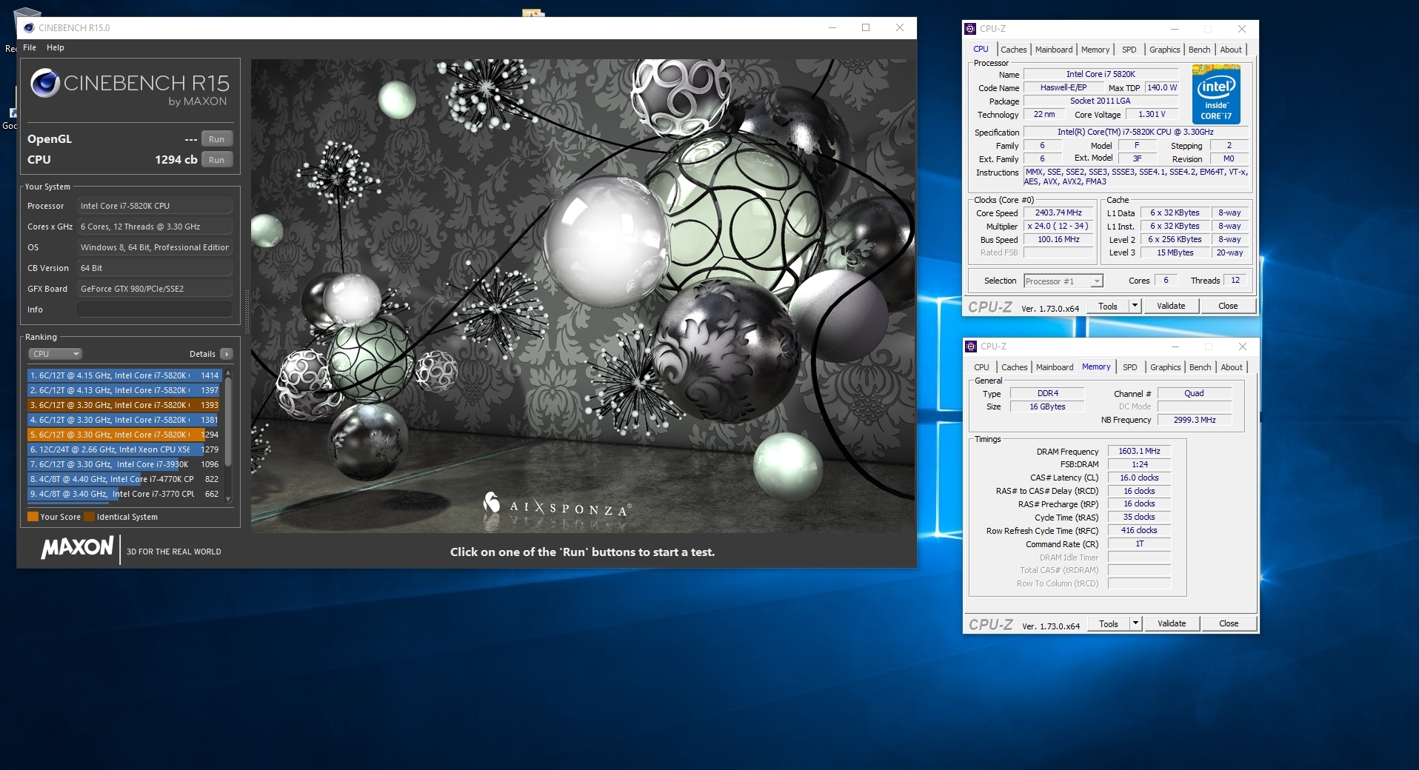The image size is (1419, 770).
Task: Click the Details arrow button in Ranking
Action: (x=227, y=354)
